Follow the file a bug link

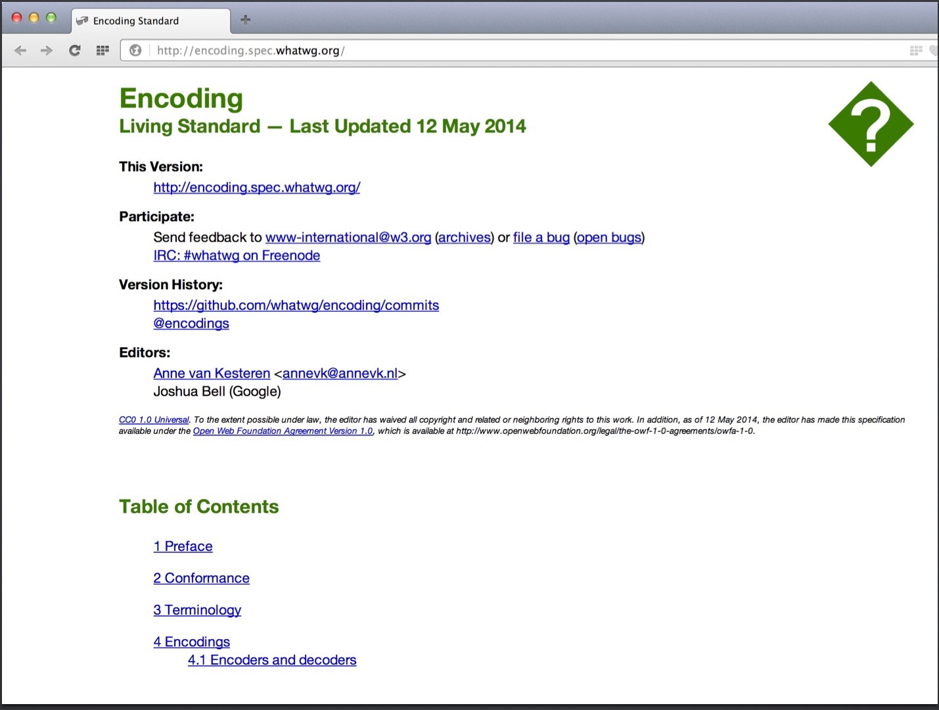coord(541,237)
